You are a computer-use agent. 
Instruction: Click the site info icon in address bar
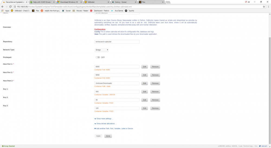(x=15, y=6)
